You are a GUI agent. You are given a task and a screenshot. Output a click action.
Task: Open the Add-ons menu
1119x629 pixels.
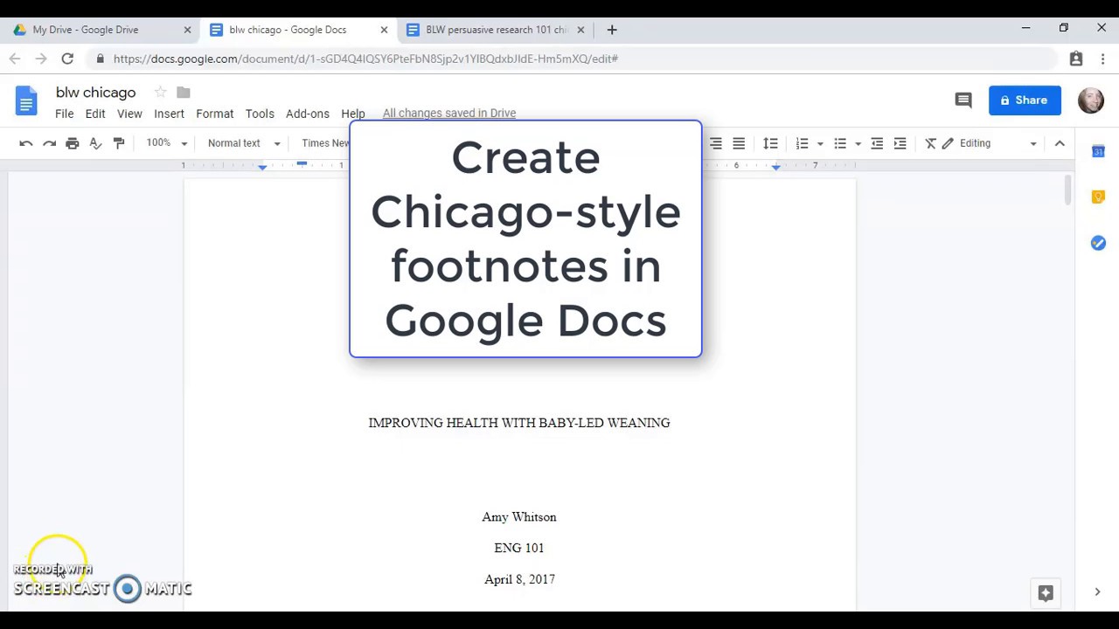pyautogui.click(x=308, y=114)
